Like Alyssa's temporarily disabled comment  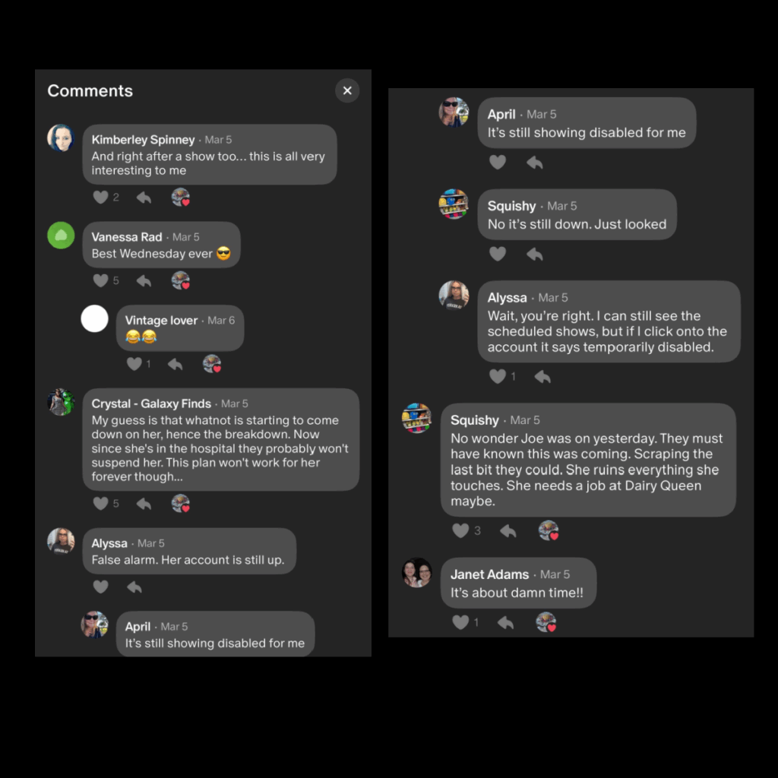tap(498, 377)
